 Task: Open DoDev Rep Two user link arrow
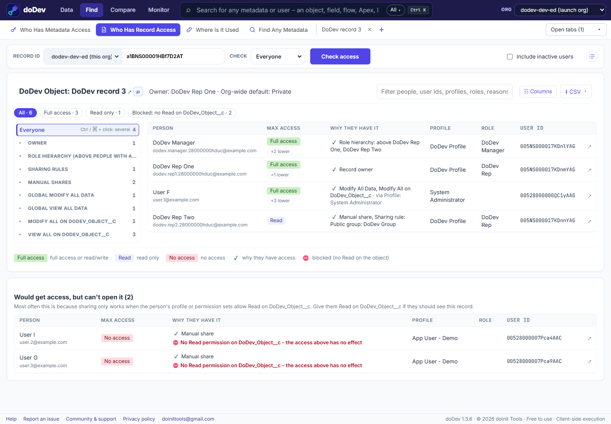[x=589, y=221]
